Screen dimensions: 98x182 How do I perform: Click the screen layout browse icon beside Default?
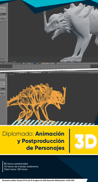coord(15,73)
